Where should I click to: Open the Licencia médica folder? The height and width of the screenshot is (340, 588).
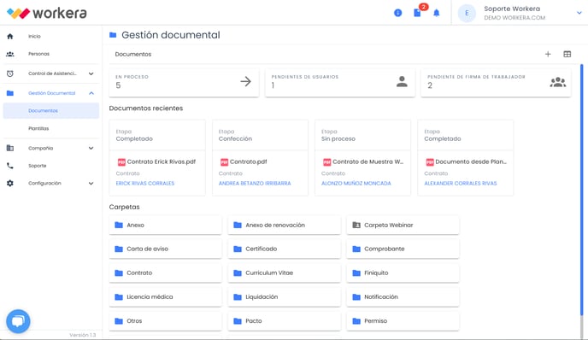166,297
